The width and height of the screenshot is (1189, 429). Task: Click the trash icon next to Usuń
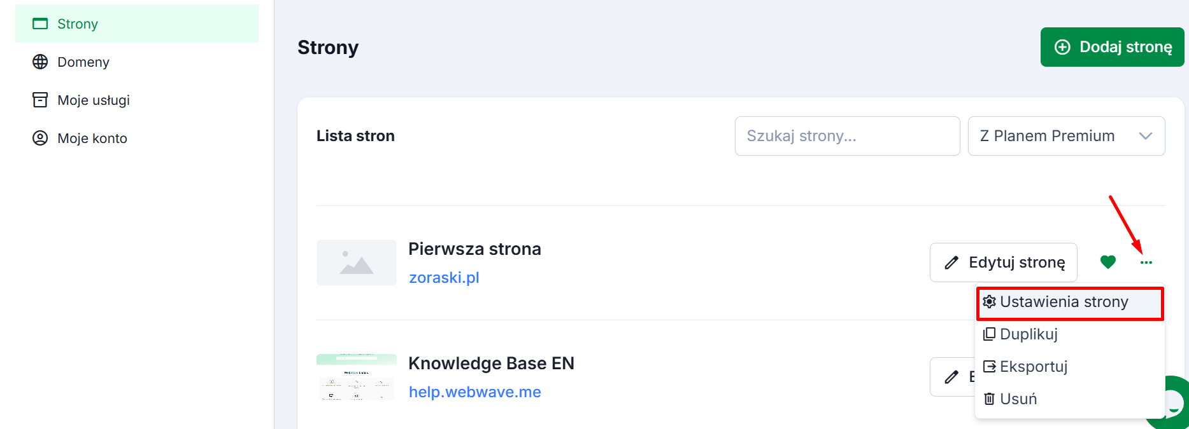pos(989,399)
